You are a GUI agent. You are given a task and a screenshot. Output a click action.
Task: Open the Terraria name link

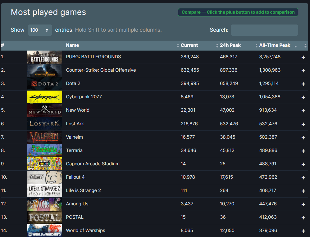click(x=74, y=150)
